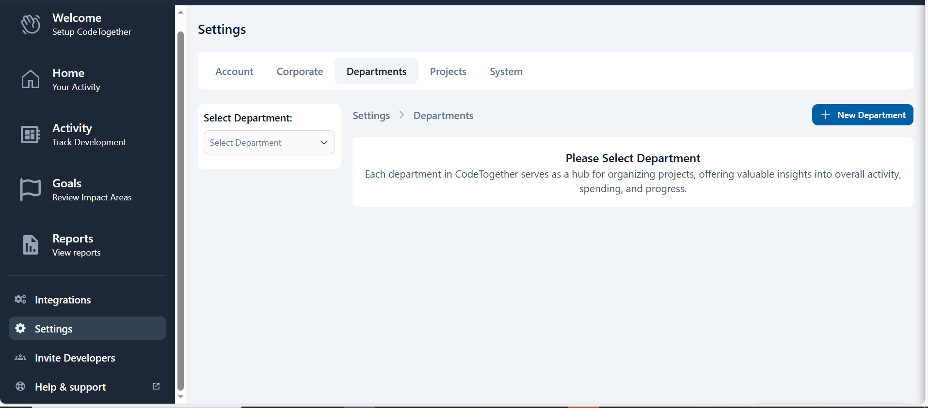
Task: Click the Goals flag icon
Action: coord(31,189)
